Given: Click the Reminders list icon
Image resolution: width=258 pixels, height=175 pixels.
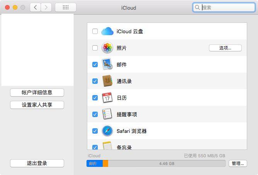Looking at the screenshot, I should (107, 114).
